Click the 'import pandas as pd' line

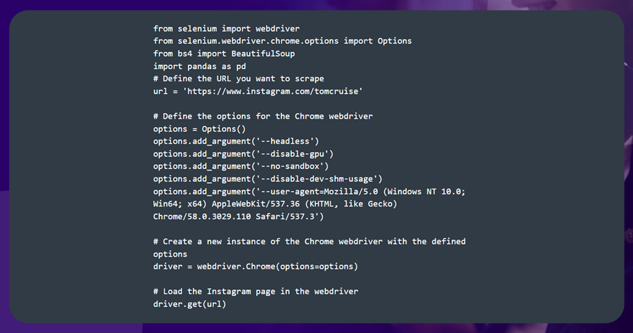point(200,66)
